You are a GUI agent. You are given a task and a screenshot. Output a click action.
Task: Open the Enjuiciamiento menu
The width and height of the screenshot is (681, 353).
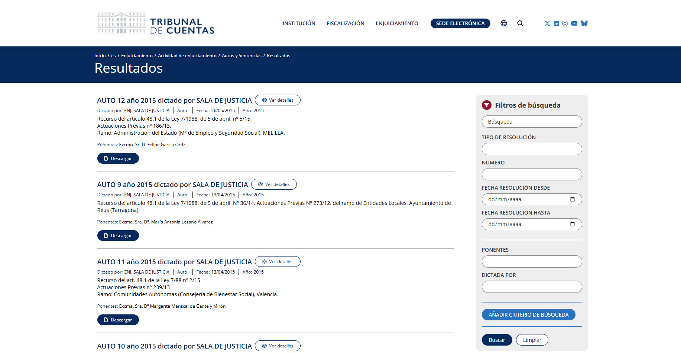pyautogui.click(x=397, y=23)
